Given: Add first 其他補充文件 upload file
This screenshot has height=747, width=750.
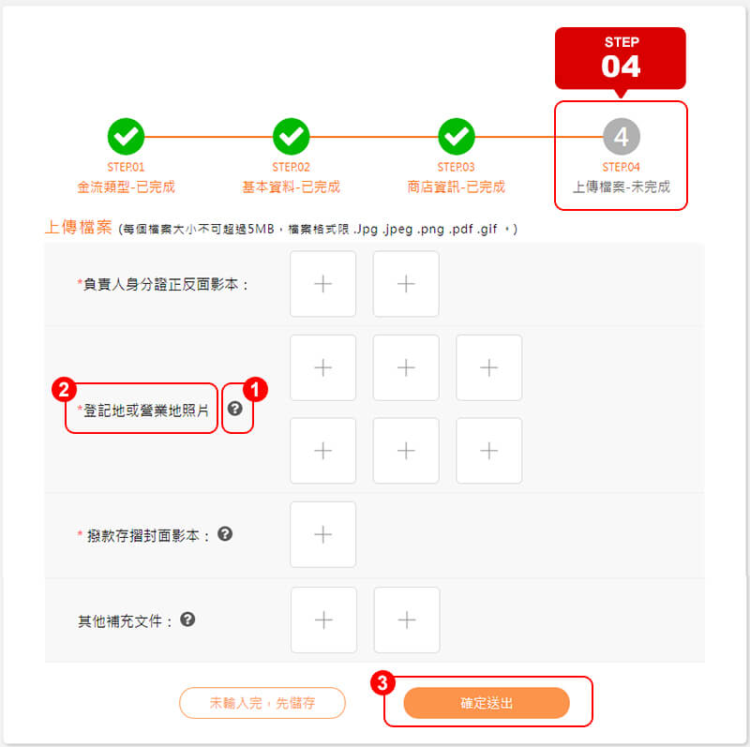Looking at the screenshot, I should (x=323, y=620).
